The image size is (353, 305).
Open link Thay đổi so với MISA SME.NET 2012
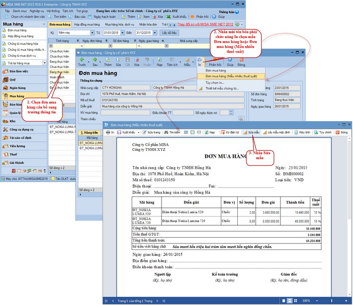[205, 24]
